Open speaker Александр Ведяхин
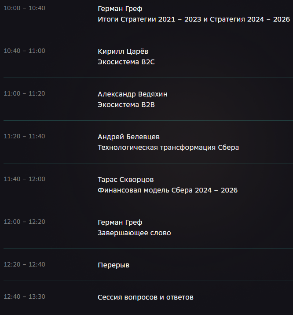Screen dimensions: 293x315 [x=132, y=94]
